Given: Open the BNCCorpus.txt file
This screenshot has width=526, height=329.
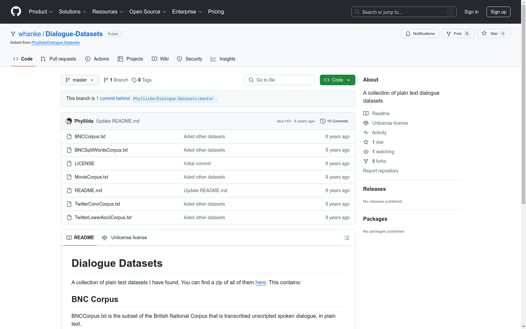Looking at the screenshot, I should pyautogui.click(x=90, y=137).
